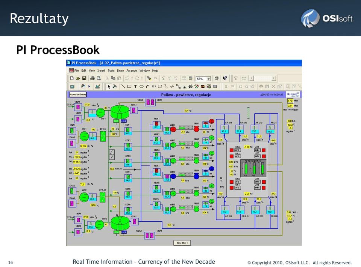Click the arb button under UR4
The height and width of the screenshot is (267, 361).
257,188
